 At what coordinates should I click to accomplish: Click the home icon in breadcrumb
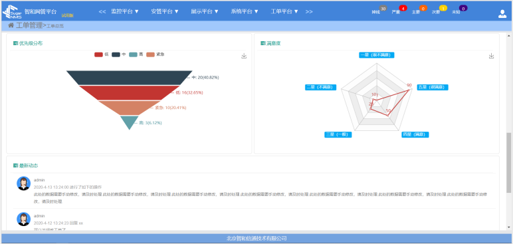coord(11,25)
